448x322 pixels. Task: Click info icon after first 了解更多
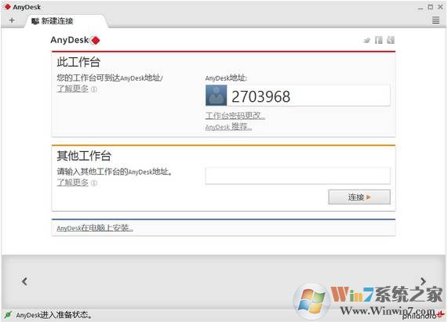click(93, 89)
